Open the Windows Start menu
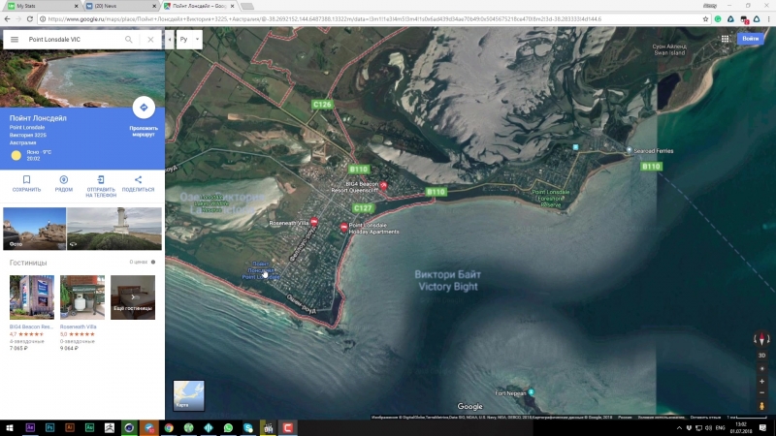Viewport: 776px width, 436px height. (10, 427)
